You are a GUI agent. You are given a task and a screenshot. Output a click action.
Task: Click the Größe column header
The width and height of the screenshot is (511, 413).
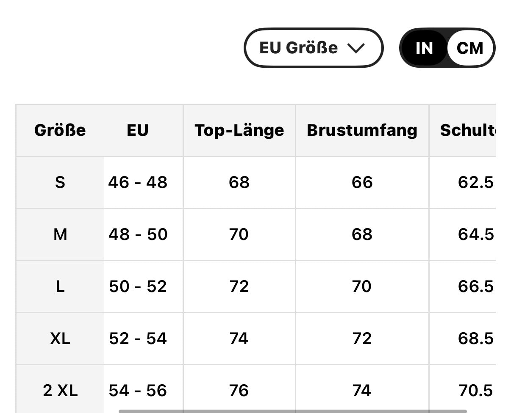pos(60,130)
